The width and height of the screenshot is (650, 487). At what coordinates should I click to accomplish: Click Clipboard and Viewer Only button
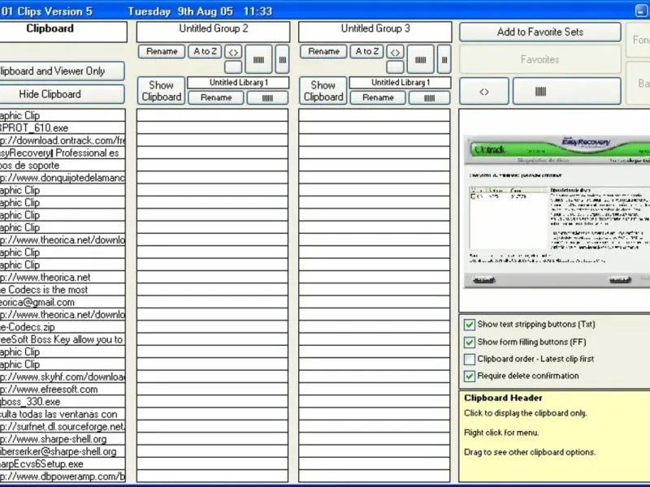point(63,71)
